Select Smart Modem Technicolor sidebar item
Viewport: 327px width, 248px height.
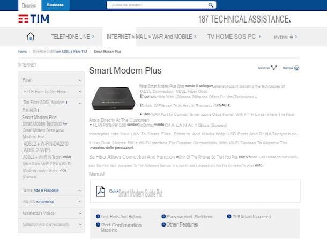click(45, 123)
